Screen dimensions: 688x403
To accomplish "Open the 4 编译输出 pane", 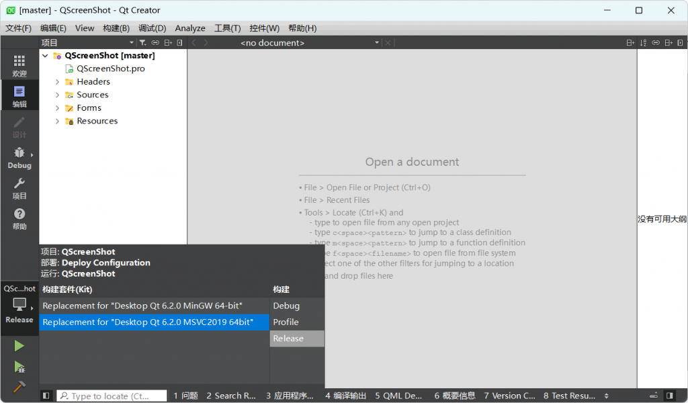I will 346,396.
